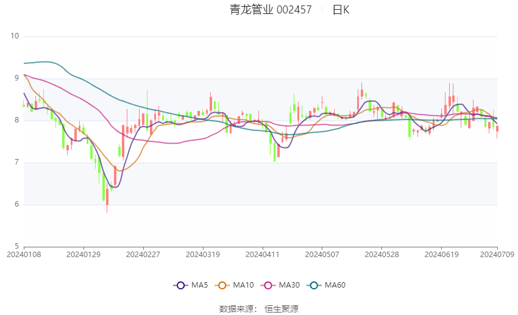Hide the MA10 series via its label
Image resolution: width=518 pixels, height=315 pixels.
(243, 285)
